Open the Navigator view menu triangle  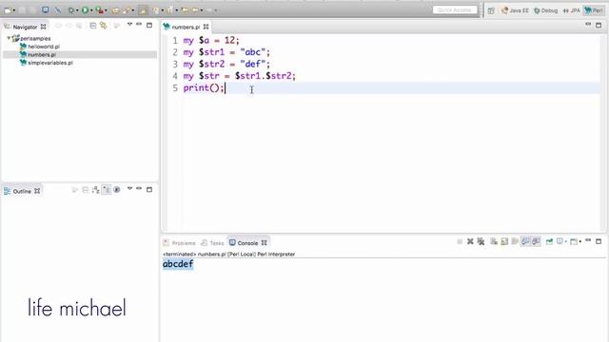[129, 25]
